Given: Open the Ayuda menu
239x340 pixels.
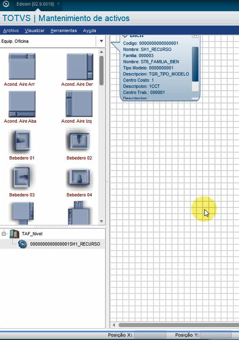Looking at the screenshot, I should [x=89, y=31].
